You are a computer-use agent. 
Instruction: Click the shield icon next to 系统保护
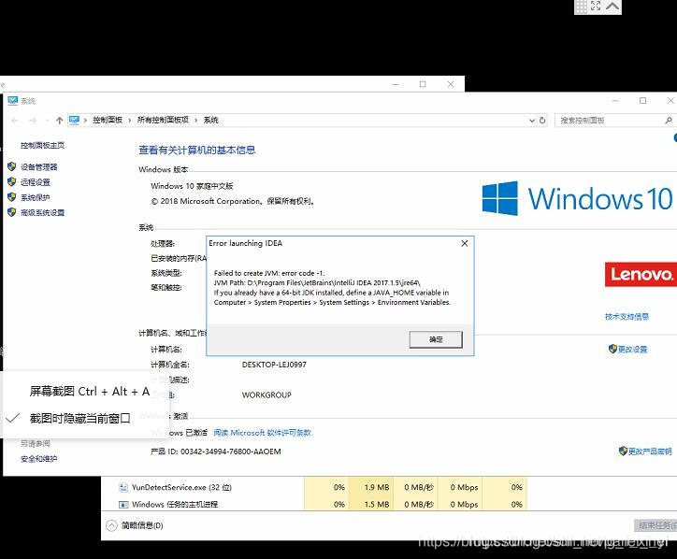11,197
